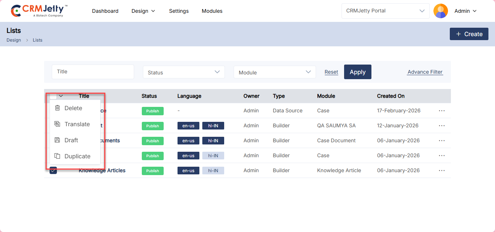Viewport: 495px width, 232px height.
Task: Open the Module filter dropdown
Action: click(x=274, y=72)
